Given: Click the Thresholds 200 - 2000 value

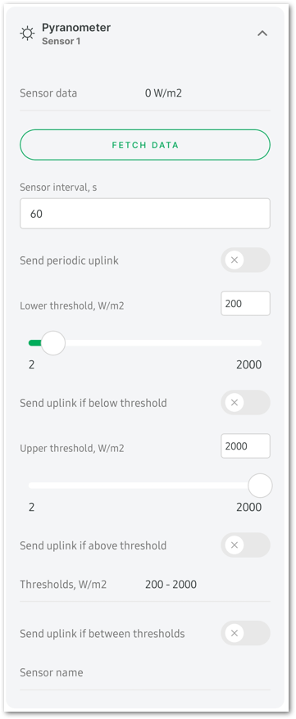Looking at the screenshot, I should 171,585.
